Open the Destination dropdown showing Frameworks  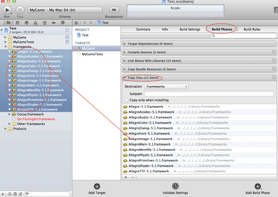(166, 86)
